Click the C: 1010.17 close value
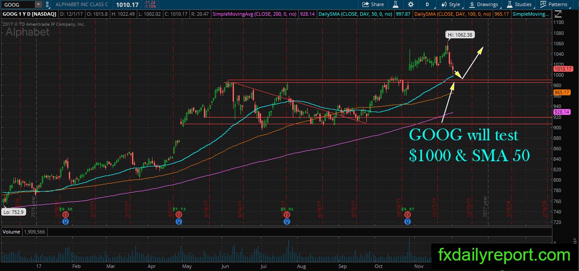579x271 pixels. (x=176, y=14)
